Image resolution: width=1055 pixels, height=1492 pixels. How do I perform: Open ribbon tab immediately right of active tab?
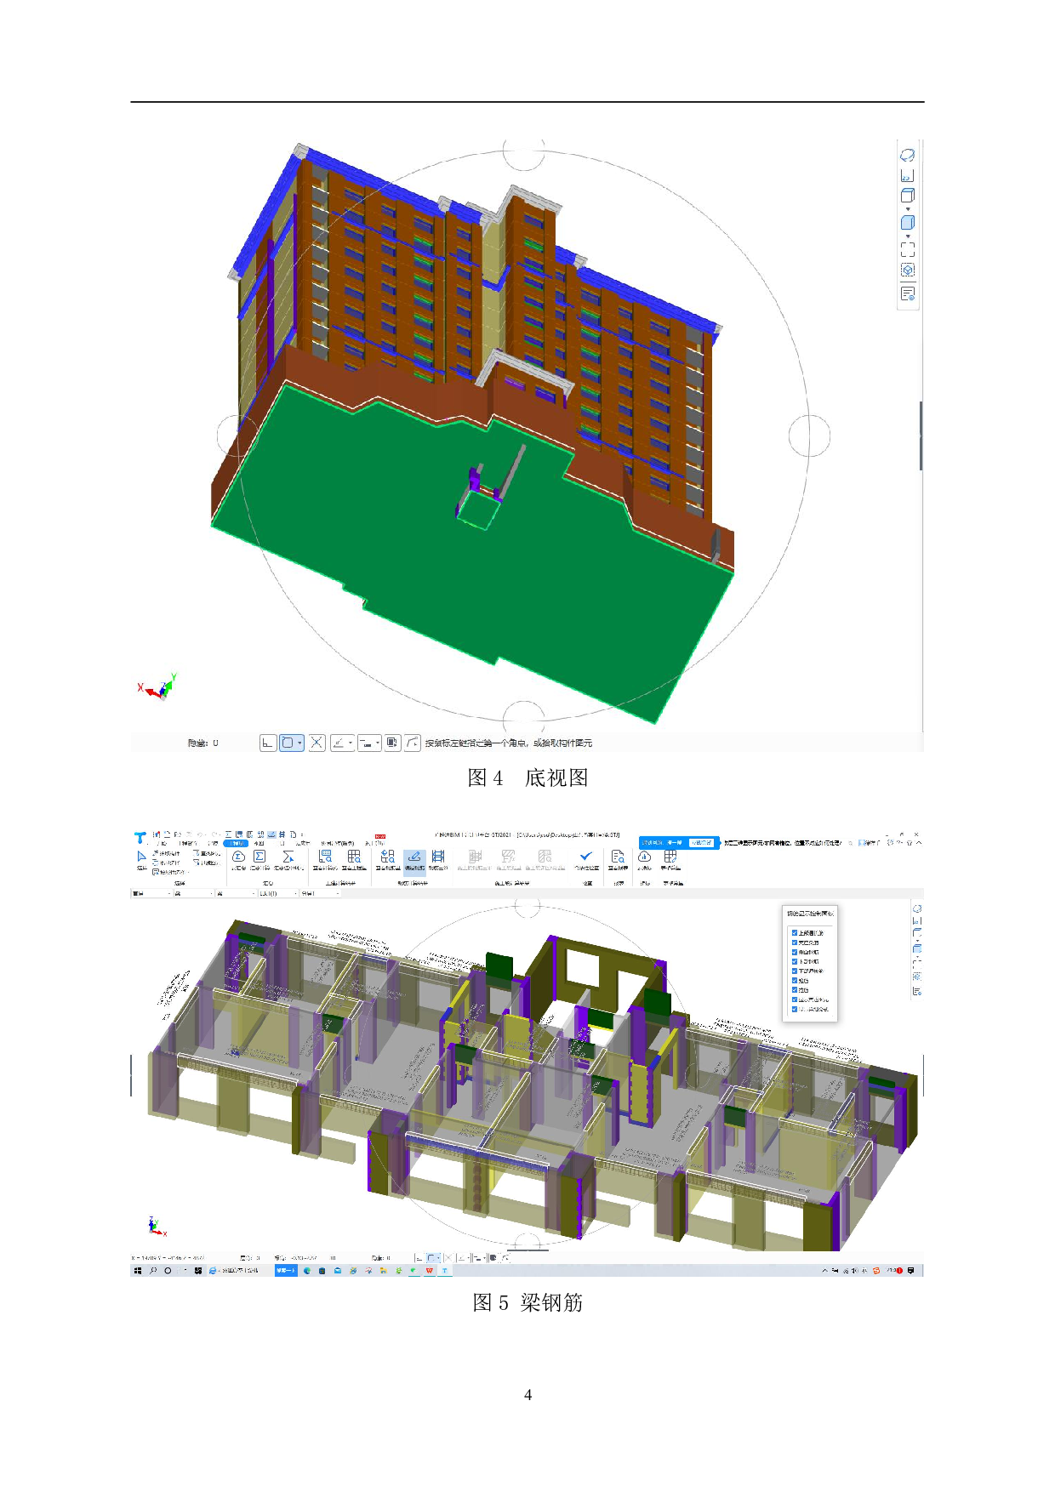259,844
